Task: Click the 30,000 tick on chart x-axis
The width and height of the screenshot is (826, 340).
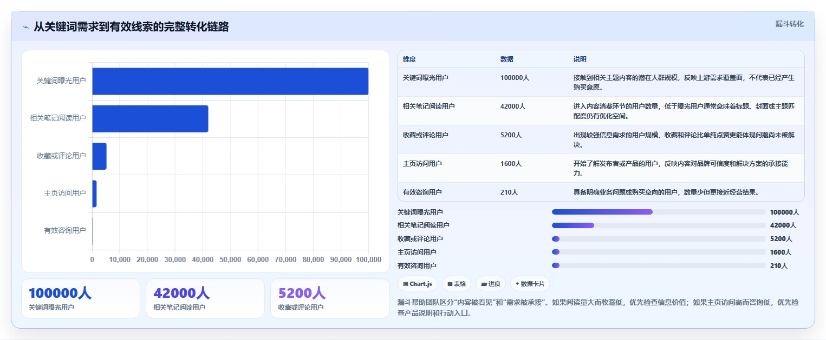Action: (175, 259)
